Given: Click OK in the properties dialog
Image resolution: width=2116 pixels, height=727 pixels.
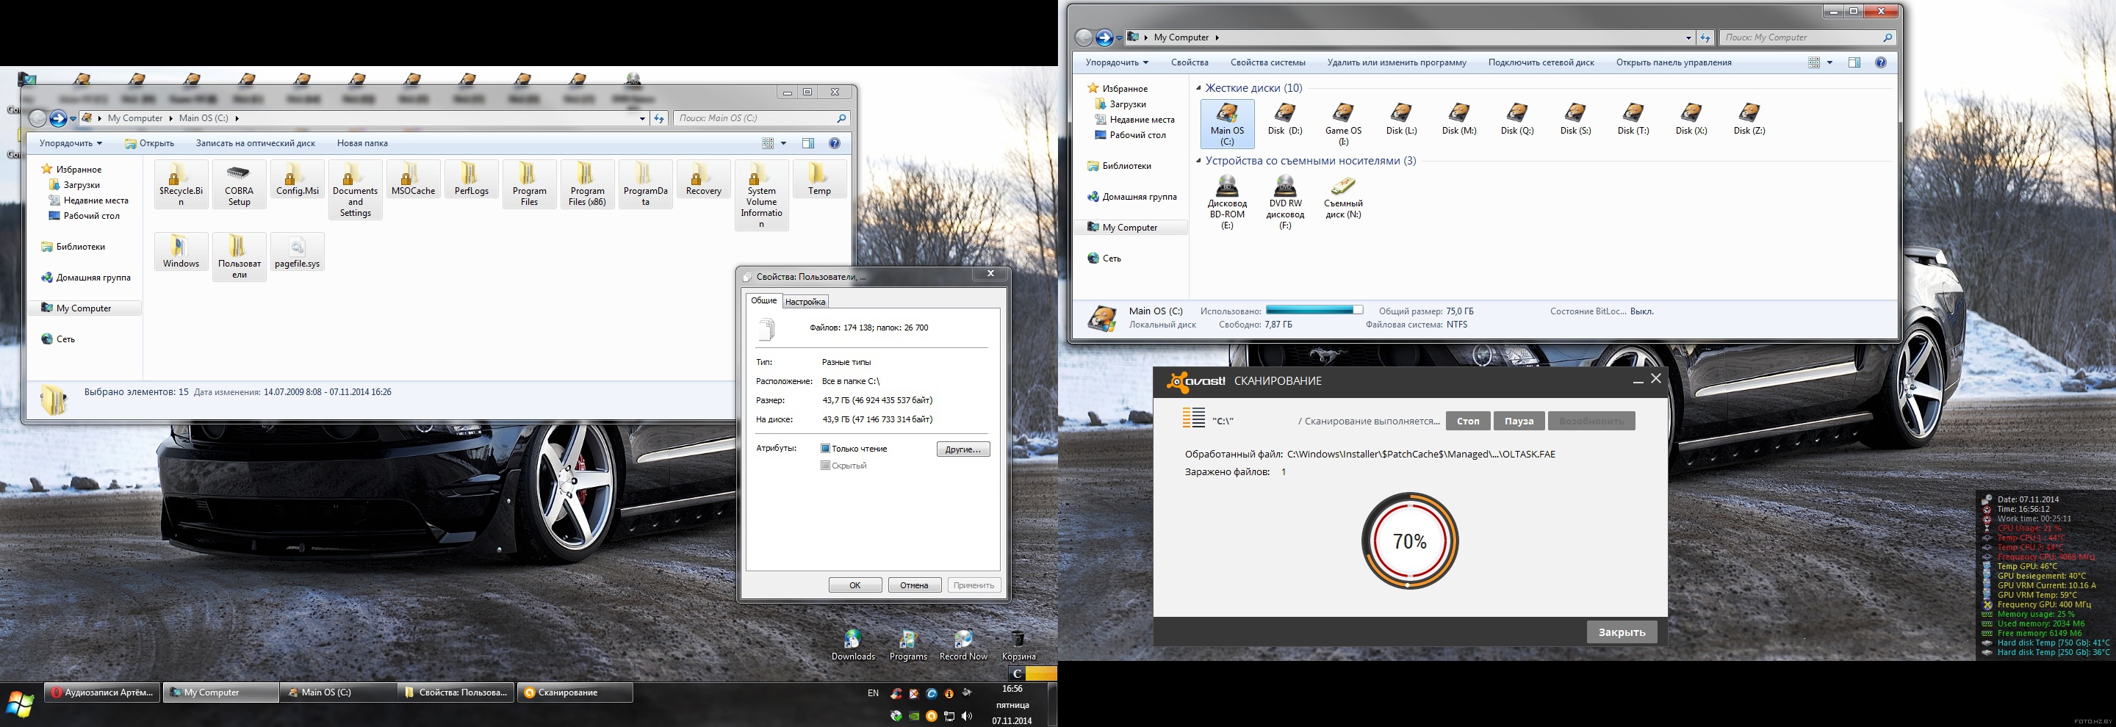Looking at the screenshot, I should click(854, 585).
